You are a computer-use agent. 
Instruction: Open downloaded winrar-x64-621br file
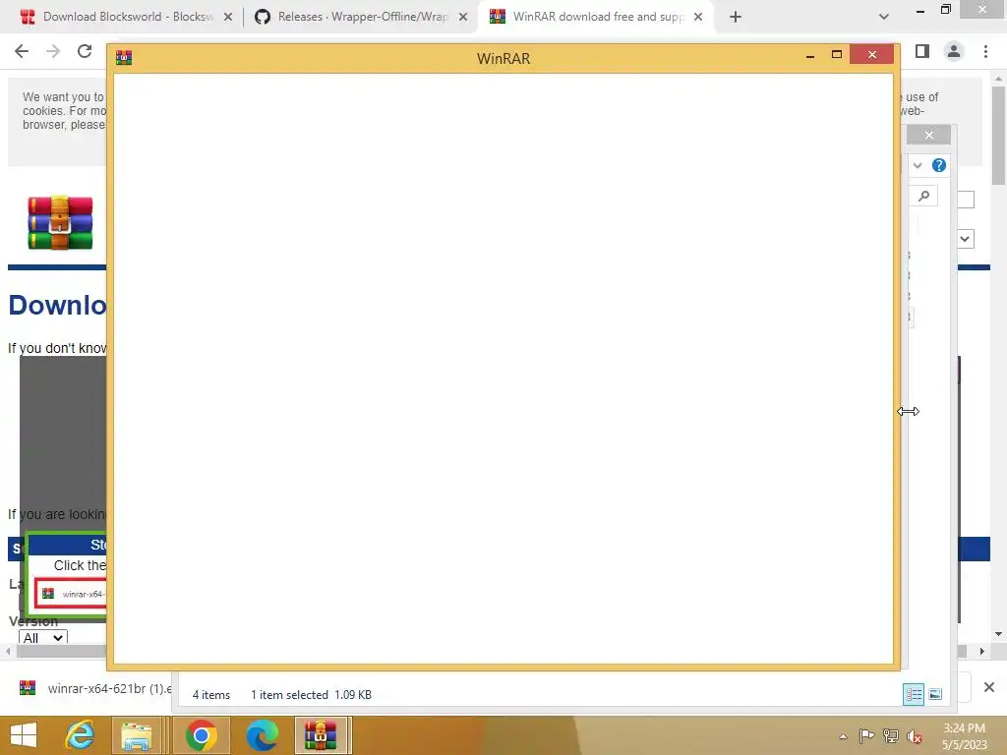point(95,688)
